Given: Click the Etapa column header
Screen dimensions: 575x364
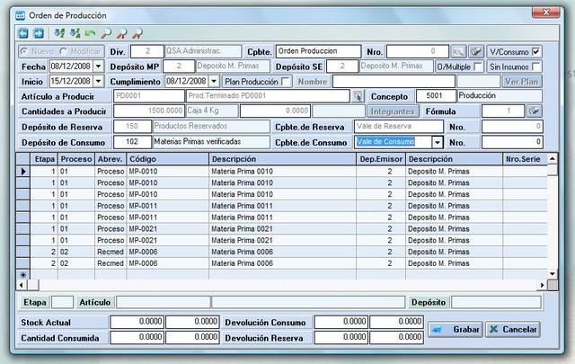Looking at the screenshot, I should (44, 159).
